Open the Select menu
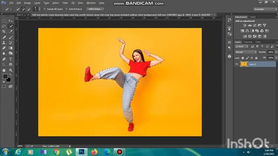The image size is (278, 156). coord(56,3)
